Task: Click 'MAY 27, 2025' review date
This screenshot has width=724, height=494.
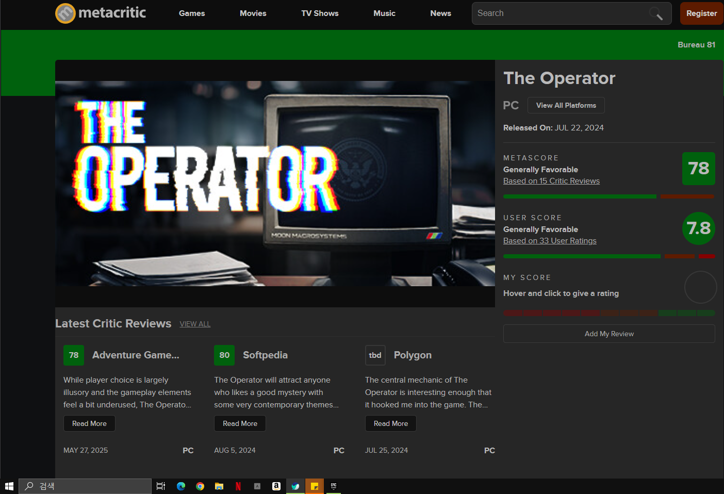Action: (x=86, y=450)
